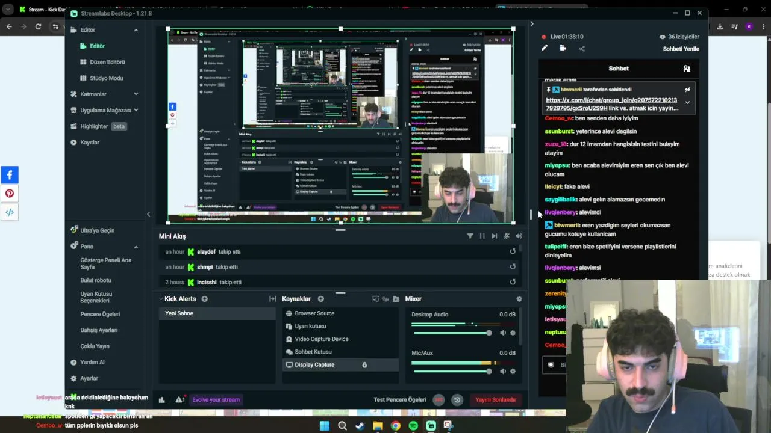This screenshot has height=433, width=771.
Task: Add a source folder in Kaynaklar
Action: tap(396, 299)
